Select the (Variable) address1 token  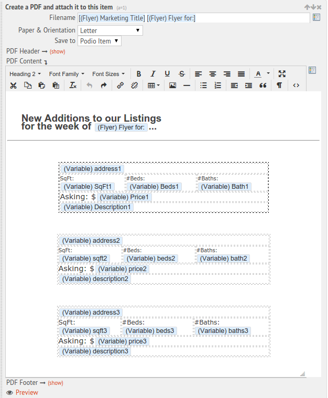point(92,169)
